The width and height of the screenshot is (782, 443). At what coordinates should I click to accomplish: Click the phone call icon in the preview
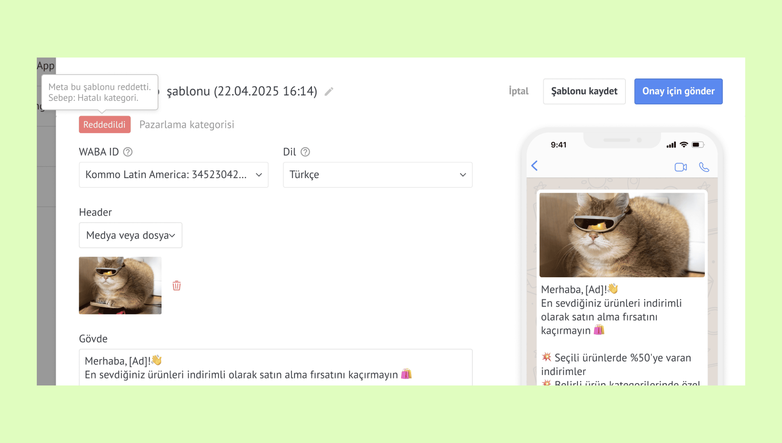704,167
